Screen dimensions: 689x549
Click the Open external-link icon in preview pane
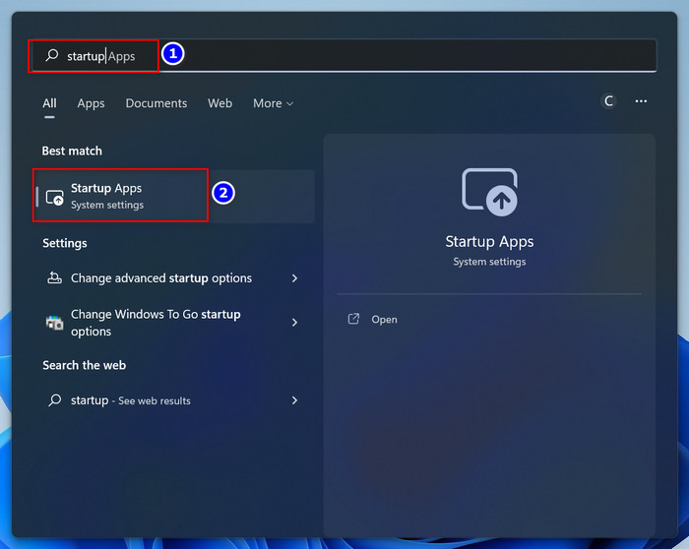353,319
